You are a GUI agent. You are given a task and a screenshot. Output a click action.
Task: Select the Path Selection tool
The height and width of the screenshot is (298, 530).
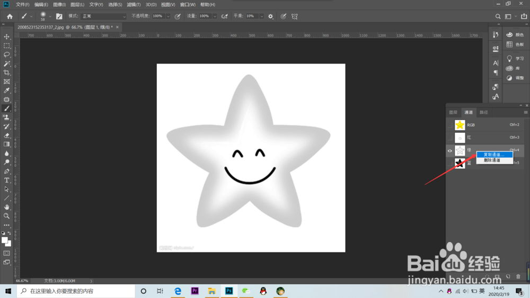(6, 189)
